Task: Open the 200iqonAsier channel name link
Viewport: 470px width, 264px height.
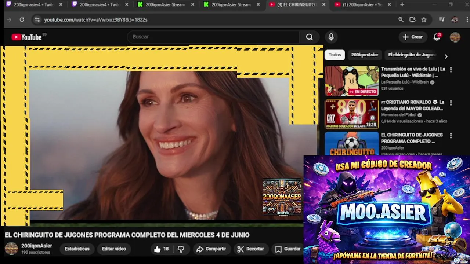Action: point(37,246)
